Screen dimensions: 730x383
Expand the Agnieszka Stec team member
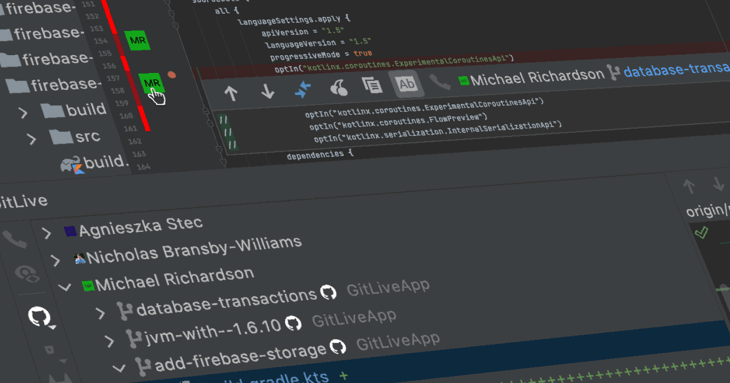tap(46, 233)
